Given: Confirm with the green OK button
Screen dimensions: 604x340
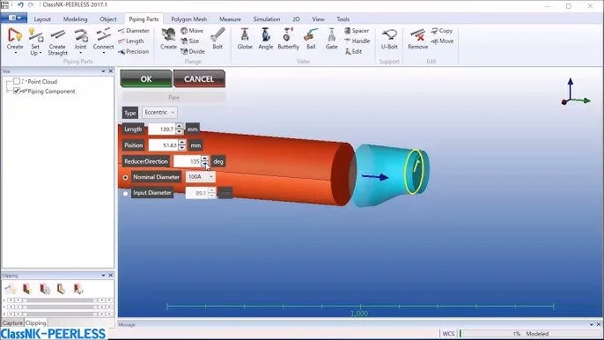Looking at the screenshot, I should pyautogui.click(x=146, y=79).
